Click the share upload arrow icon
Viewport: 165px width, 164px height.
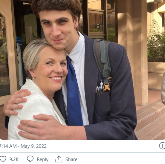(x=59, y=159)
